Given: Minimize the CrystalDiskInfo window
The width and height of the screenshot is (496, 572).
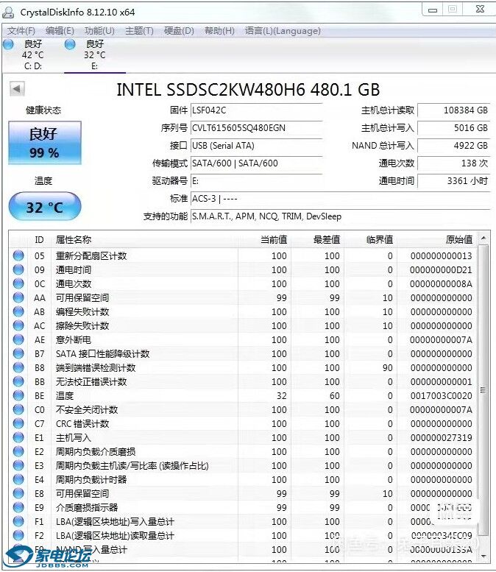Looking at the screenshot, I should coord(433,10).
